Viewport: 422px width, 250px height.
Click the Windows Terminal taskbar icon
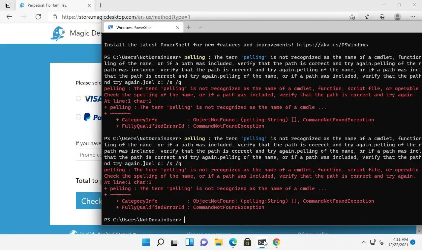point(262,242)
